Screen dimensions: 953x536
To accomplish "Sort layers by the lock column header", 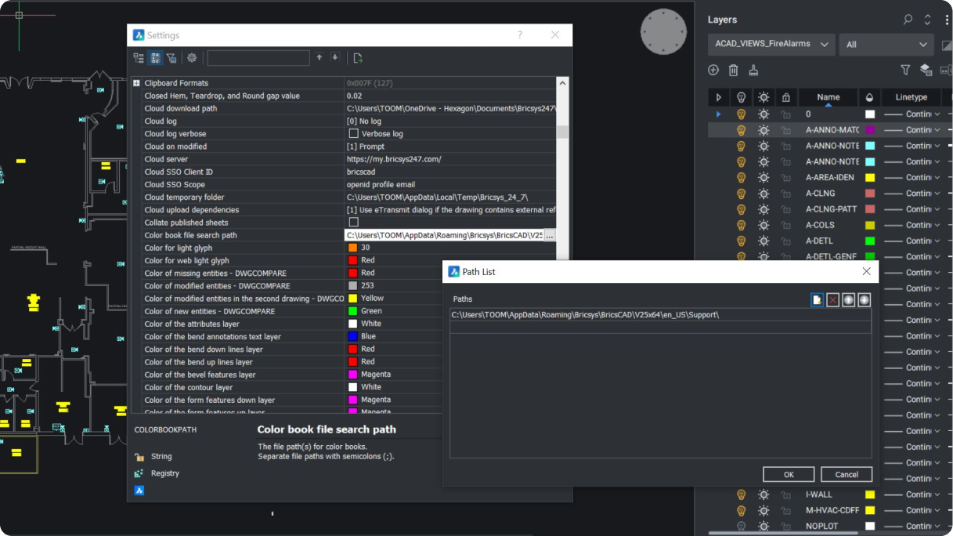I will [785, 97].
